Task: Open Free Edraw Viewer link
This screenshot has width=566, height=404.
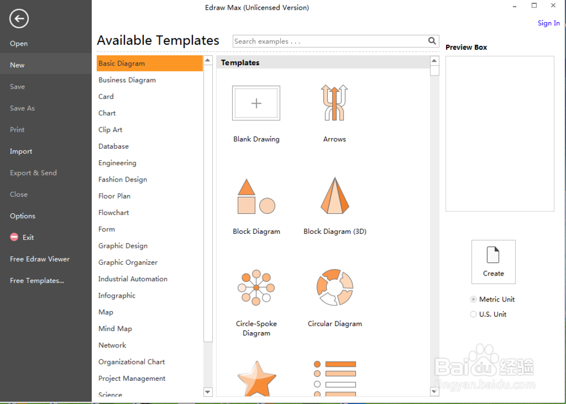Action: tap(40, 259)
